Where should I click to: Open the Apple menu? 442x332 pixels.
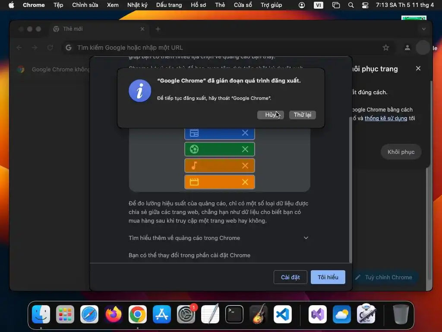(11, 5)
